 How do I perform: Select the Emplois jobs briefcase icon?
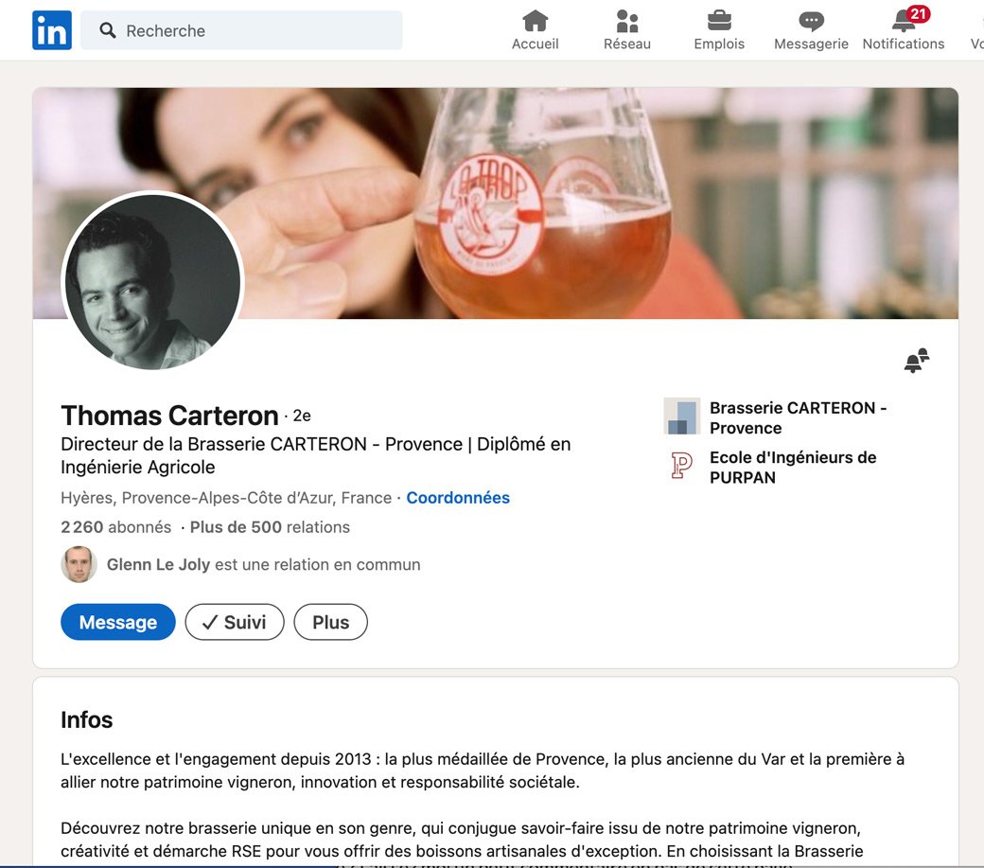click(718, 27)
